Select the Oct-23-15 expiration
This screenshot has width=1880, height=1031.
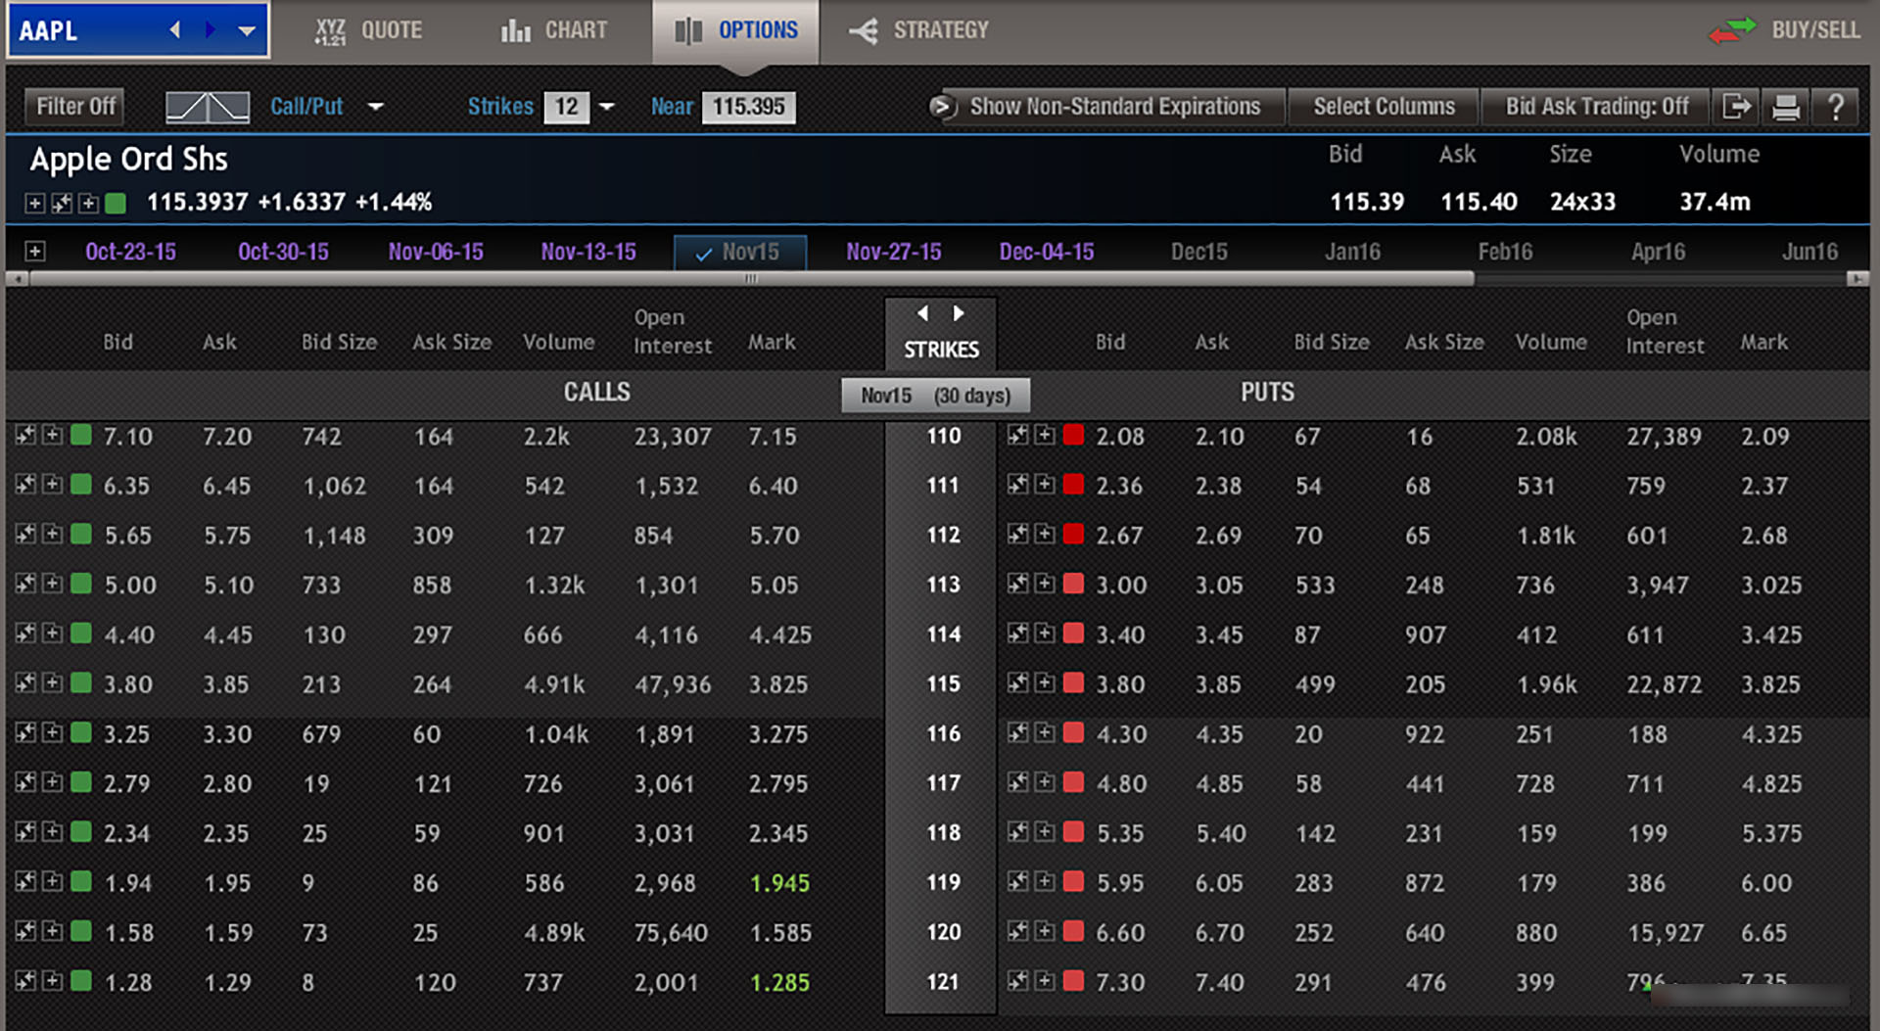pyautogui.click(x=130, y=252)
